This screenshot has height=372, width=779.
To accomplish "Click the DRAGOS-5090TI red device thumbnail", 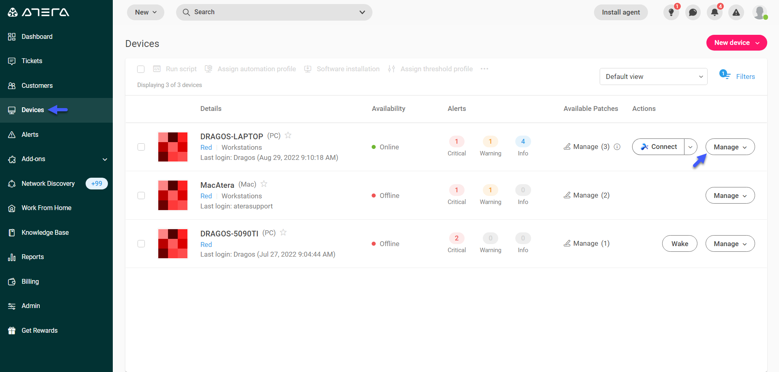I will tap(173, 244).
